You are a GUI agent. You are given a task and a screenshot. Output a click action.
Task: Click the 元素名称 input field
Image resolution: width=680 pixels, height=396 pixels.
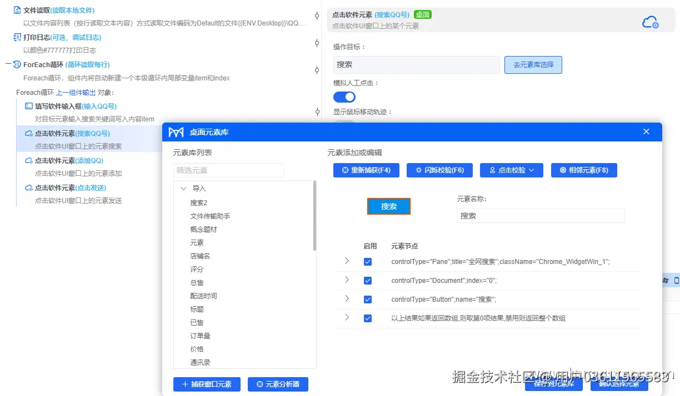point(541,216)
